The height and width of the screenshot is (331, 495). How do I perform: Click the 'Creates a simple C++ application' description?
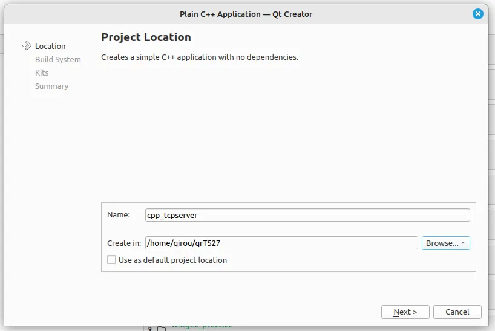(x=200, y=57)
